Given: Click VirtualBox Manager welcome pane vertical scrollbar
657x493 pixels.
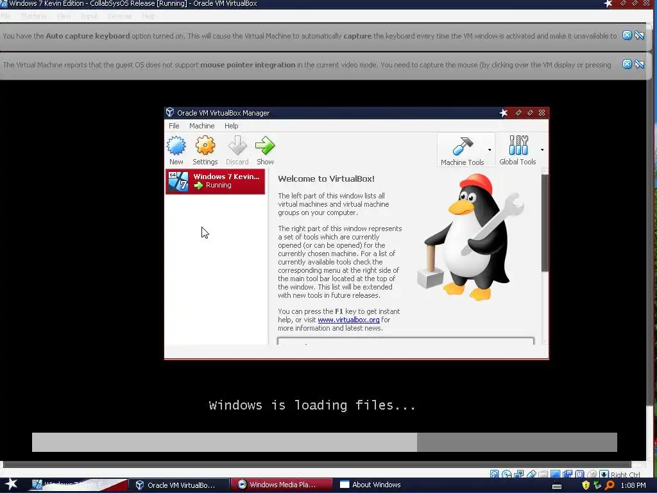Looking at the screenshot, I should coord(545,223).
